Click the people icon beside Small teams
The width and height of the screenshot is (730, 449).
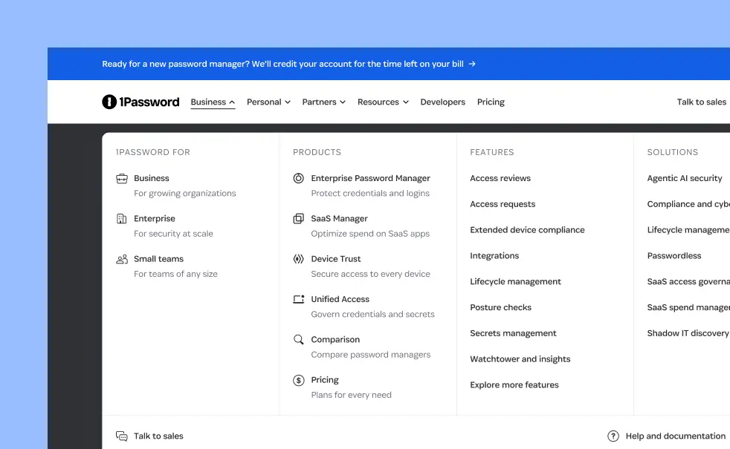point(121,259)
